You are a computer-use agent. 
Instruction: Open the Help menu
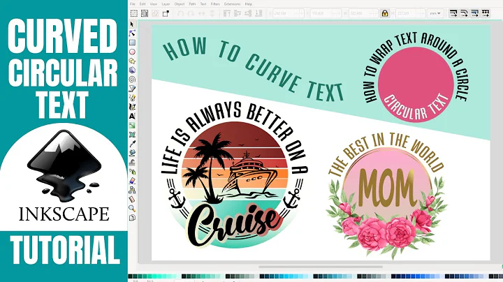point(248,4)
